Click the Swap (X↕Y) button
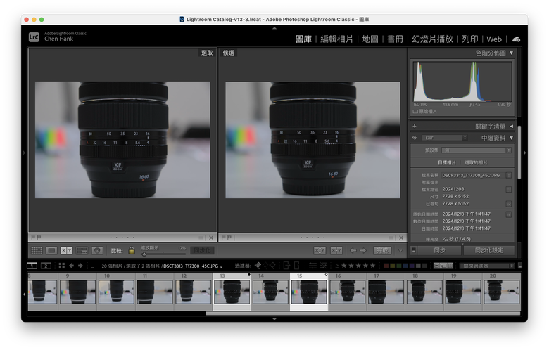 click(x=320, y=250)
